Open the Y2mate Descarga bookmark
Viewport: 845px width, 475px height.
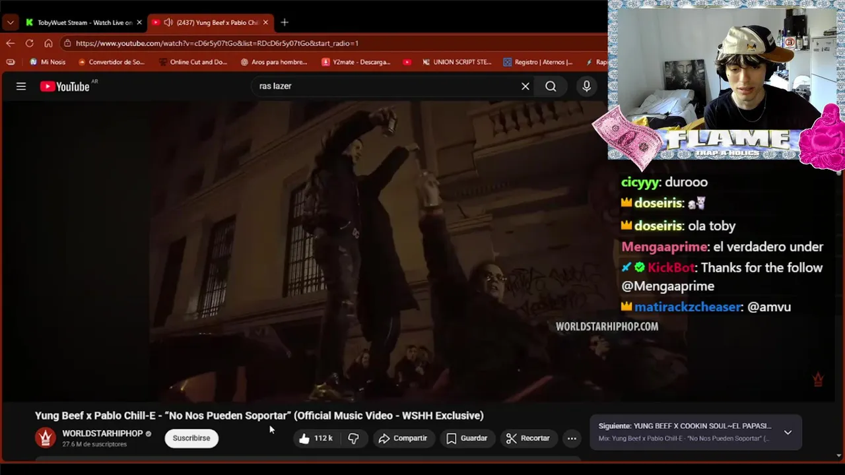click(x=356, y=62)
